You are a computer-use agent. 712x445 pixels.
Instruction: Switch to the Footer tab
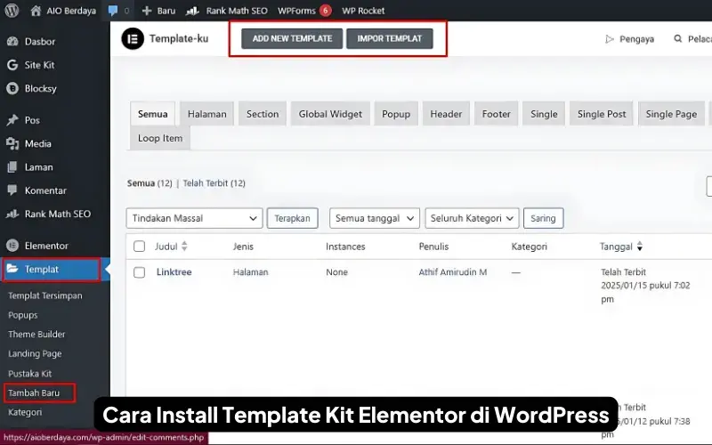(x=497, y=114)
